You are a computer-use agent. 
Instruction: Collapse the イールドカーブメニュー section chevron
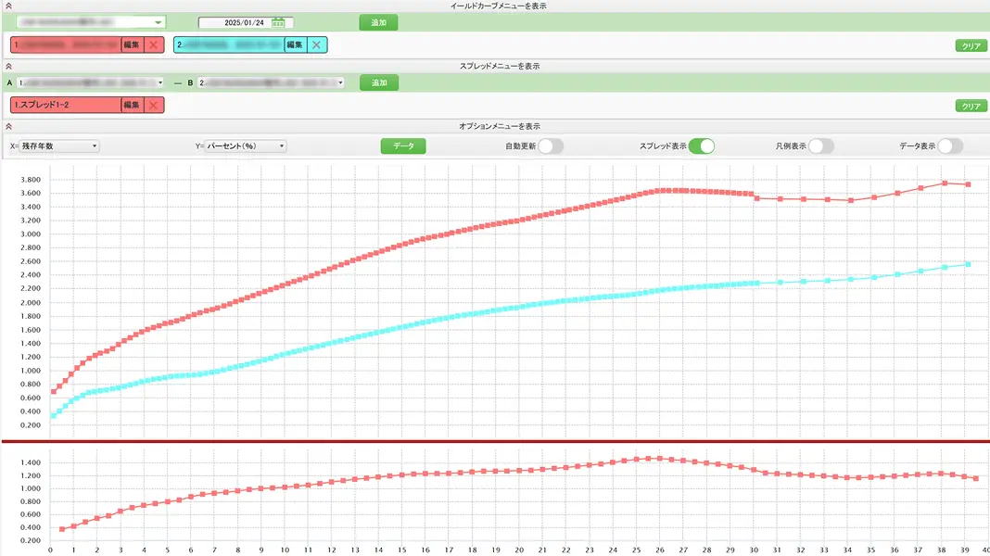(8, 6)
